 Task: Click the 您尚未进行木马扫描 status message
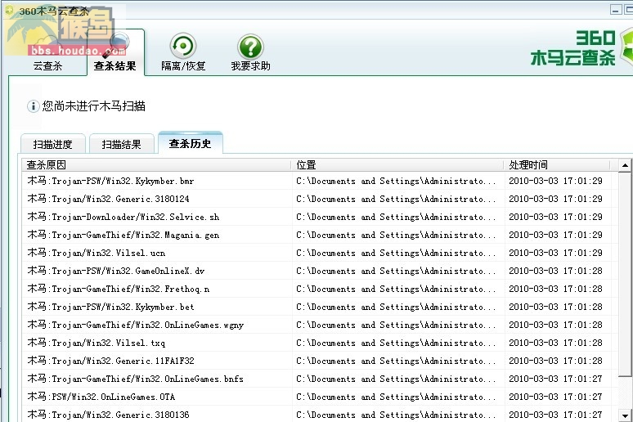(94, 106)
